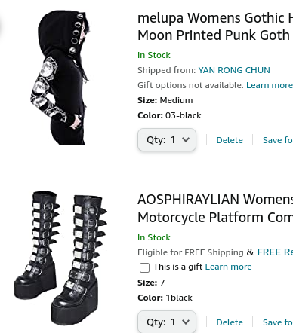Open the AOSPHIRAYLIAN Womens product title
293x333 pixels.
pos(215,209)
